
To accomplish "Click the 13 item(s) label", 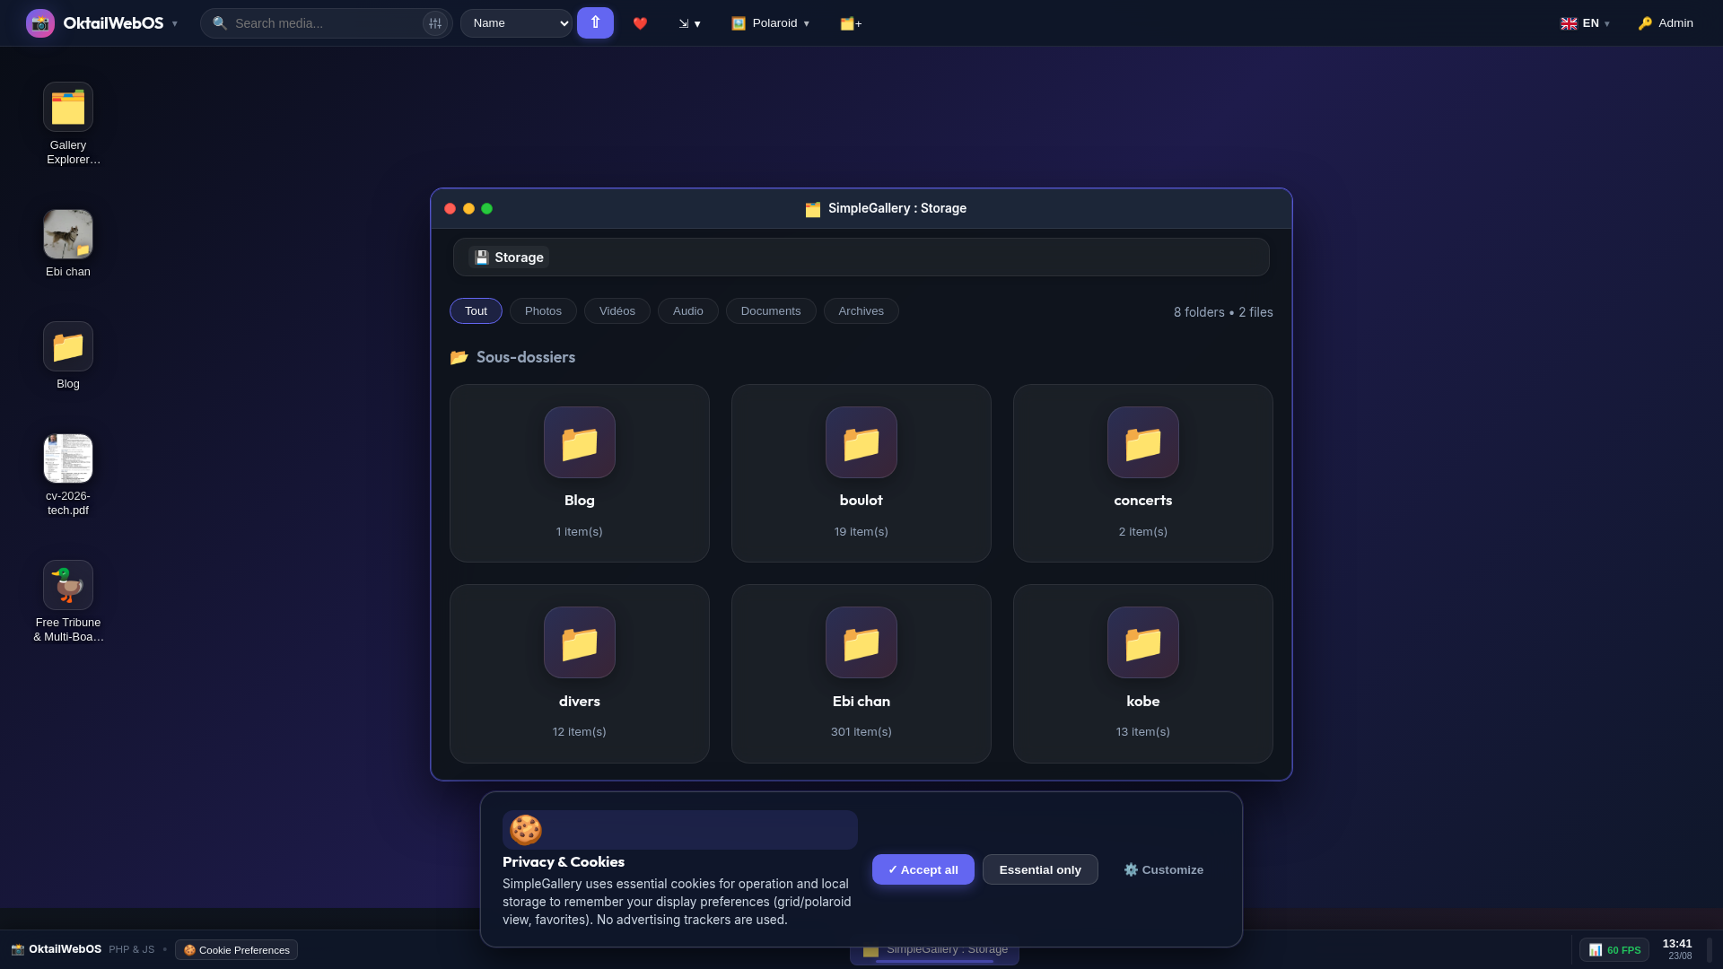I will point(1143,732).
